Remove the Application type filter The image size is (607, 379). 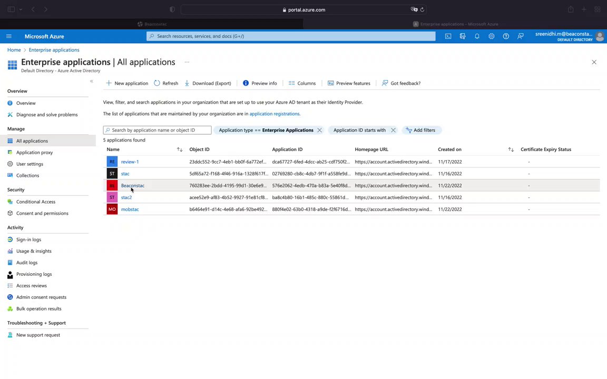point(319,131)
